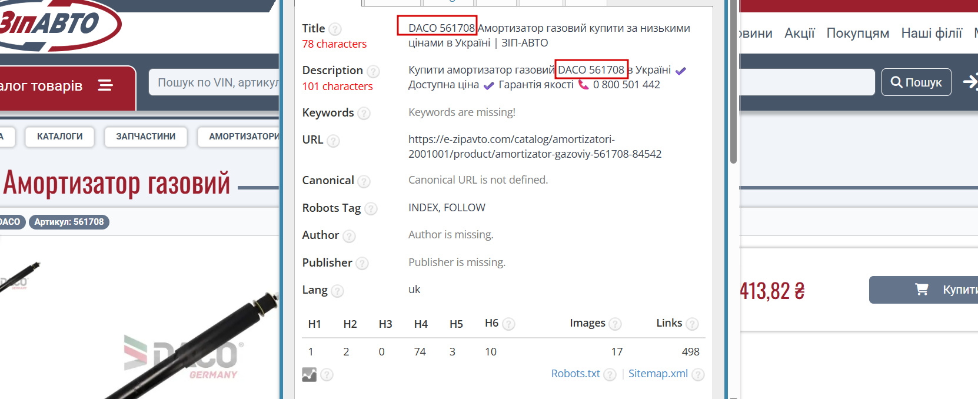Screen dimensions: 978x399
Task: Open the Sitemap.xml link
Action: (658, 374)
